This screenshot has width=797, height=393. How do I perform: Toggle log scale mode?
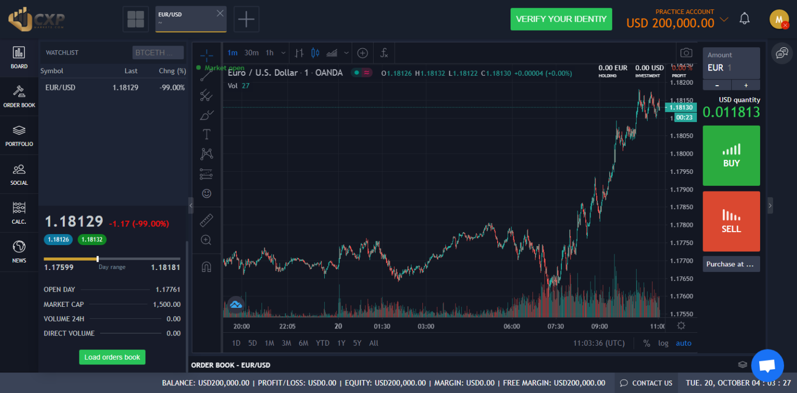coord(663,343)
